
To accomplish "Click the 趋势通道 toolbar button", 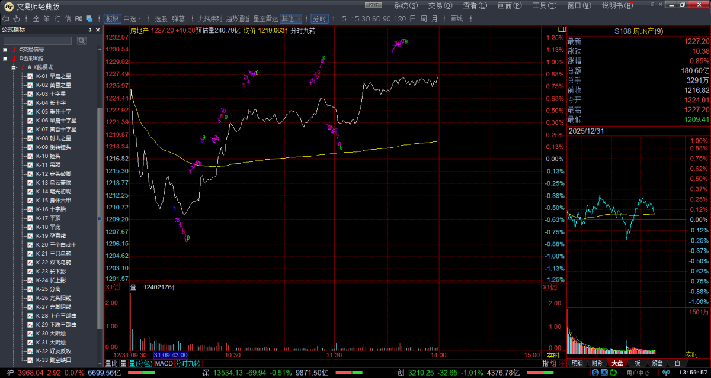I will coord(238,18).
